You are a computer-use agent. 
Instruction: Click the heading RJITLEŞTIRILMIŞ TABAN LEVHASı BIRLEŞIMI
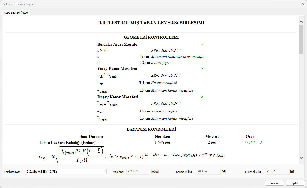pyautogui.click(x=151, y=23)
